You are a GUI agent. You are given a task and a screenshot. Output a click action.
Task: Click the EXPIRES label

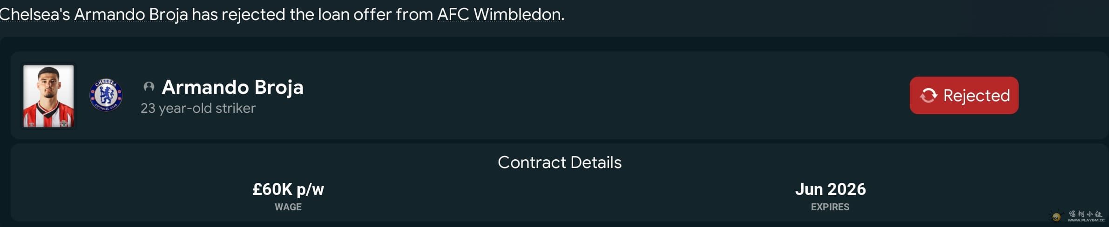coord(830,207)
